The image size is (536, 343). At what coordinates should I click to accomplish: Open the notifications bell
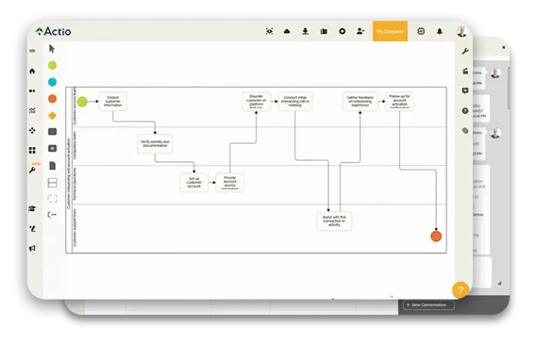pos(440,31)
